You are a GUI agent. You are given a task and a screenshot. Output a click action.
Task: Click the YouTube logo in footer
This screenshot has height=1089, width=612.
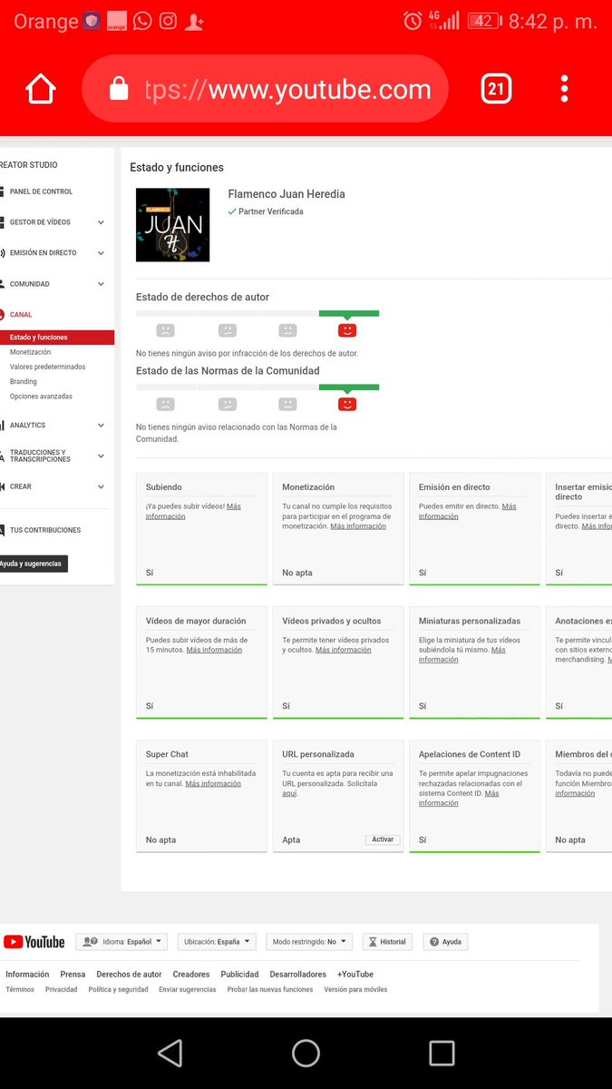(34, 942)
